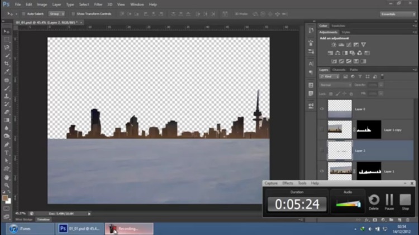Click the foreground color swatch
The image size is (419, 235).
coord(5,198)
